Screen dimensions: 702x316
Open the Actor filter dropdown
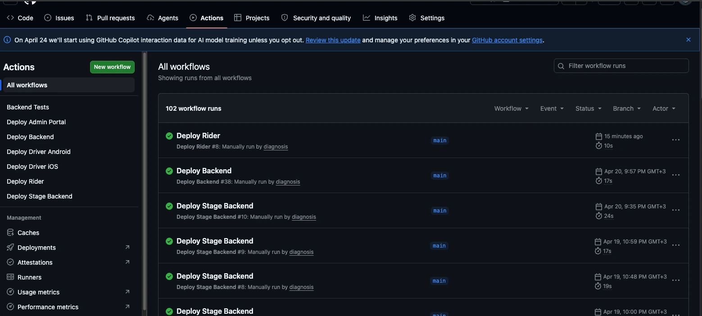pos(664,108)
